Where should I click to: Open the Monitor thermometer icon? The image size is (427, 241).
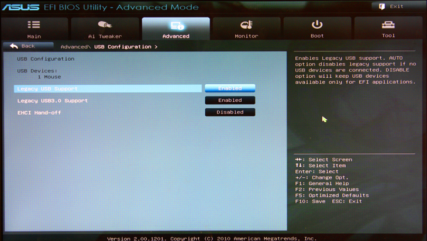[246, 25]
